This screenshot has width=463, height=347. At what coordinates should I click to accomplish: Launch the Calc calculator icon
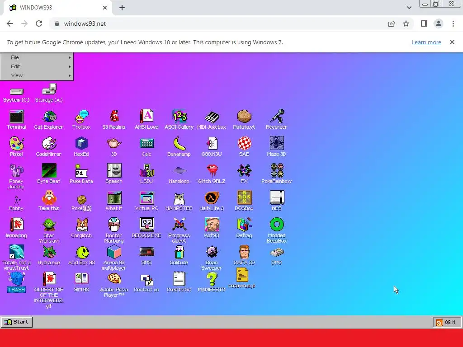(x=146, y=147)
